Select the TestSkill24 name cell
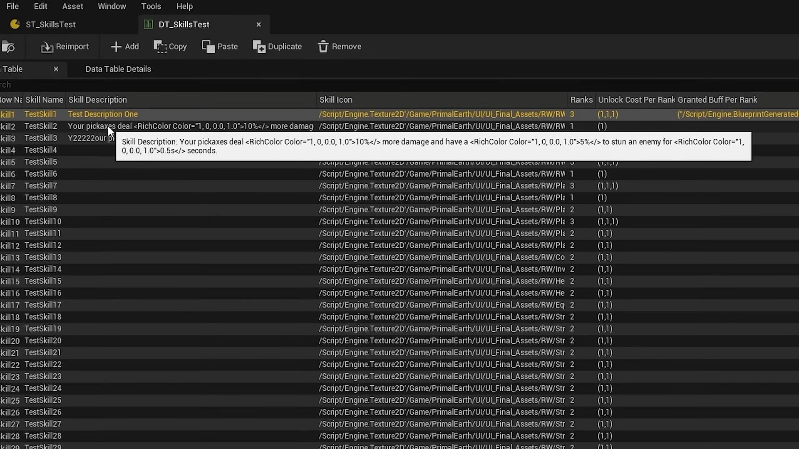 [x=43, y=388]
